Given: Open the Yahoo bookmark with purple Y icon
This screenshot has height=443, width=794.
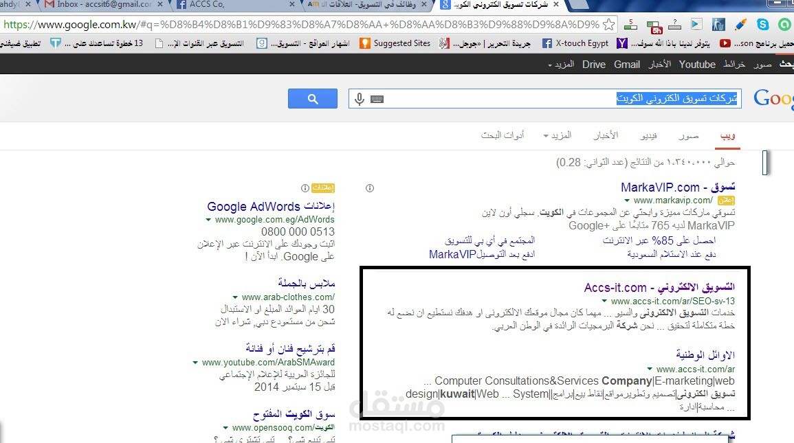Looking at the screenshot, I should [663, 43].
